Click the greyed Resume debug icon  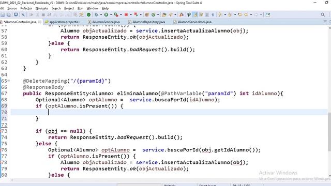click(31, 15)
